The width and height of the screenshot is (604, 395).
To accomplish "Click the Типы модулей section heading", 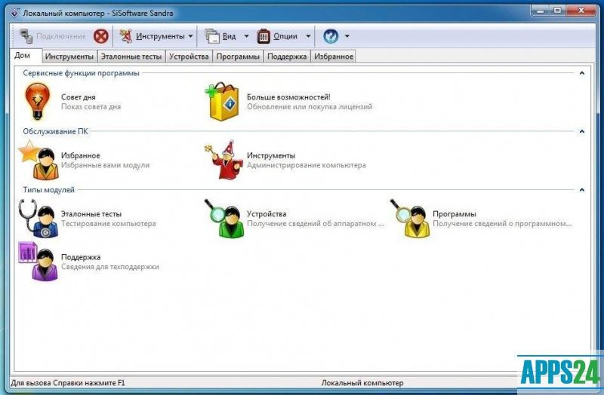I will point(48,190).
